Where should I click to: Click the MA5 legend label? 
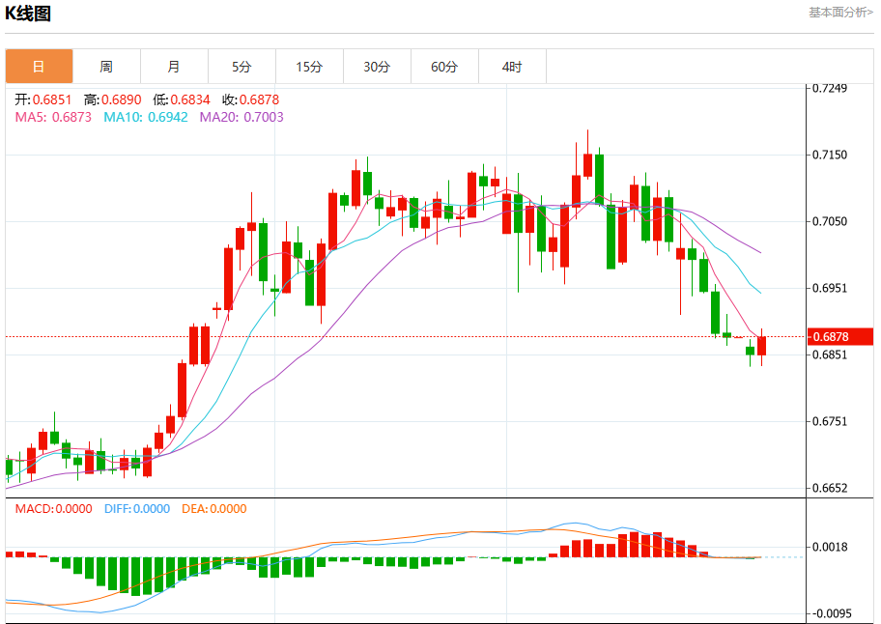click(x=53, y=117)
